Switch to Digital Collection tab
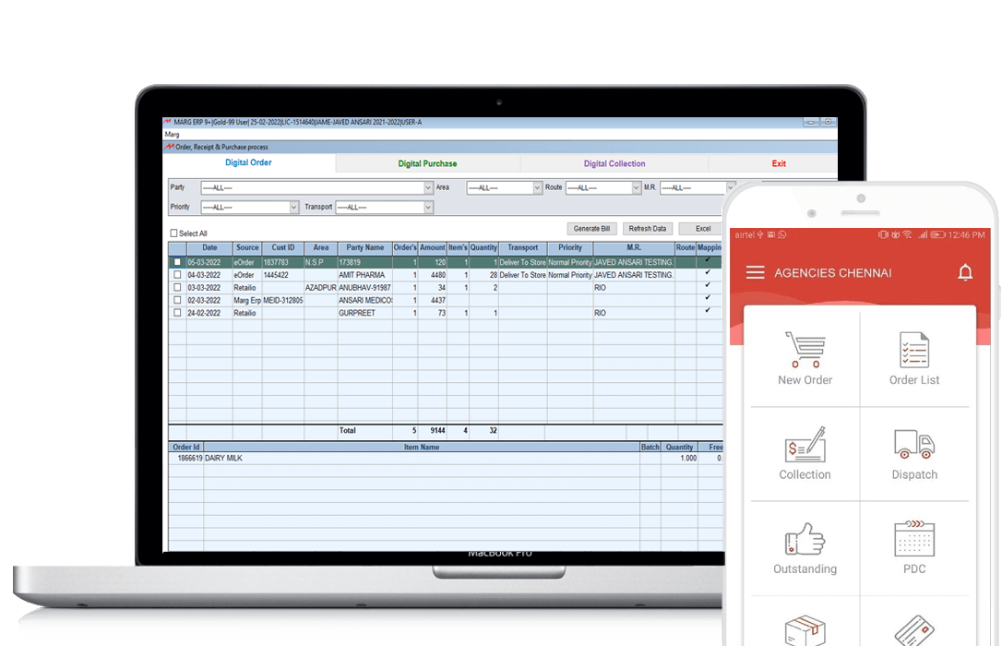Screen dimensions: 1002x646 tap(614, 163)
